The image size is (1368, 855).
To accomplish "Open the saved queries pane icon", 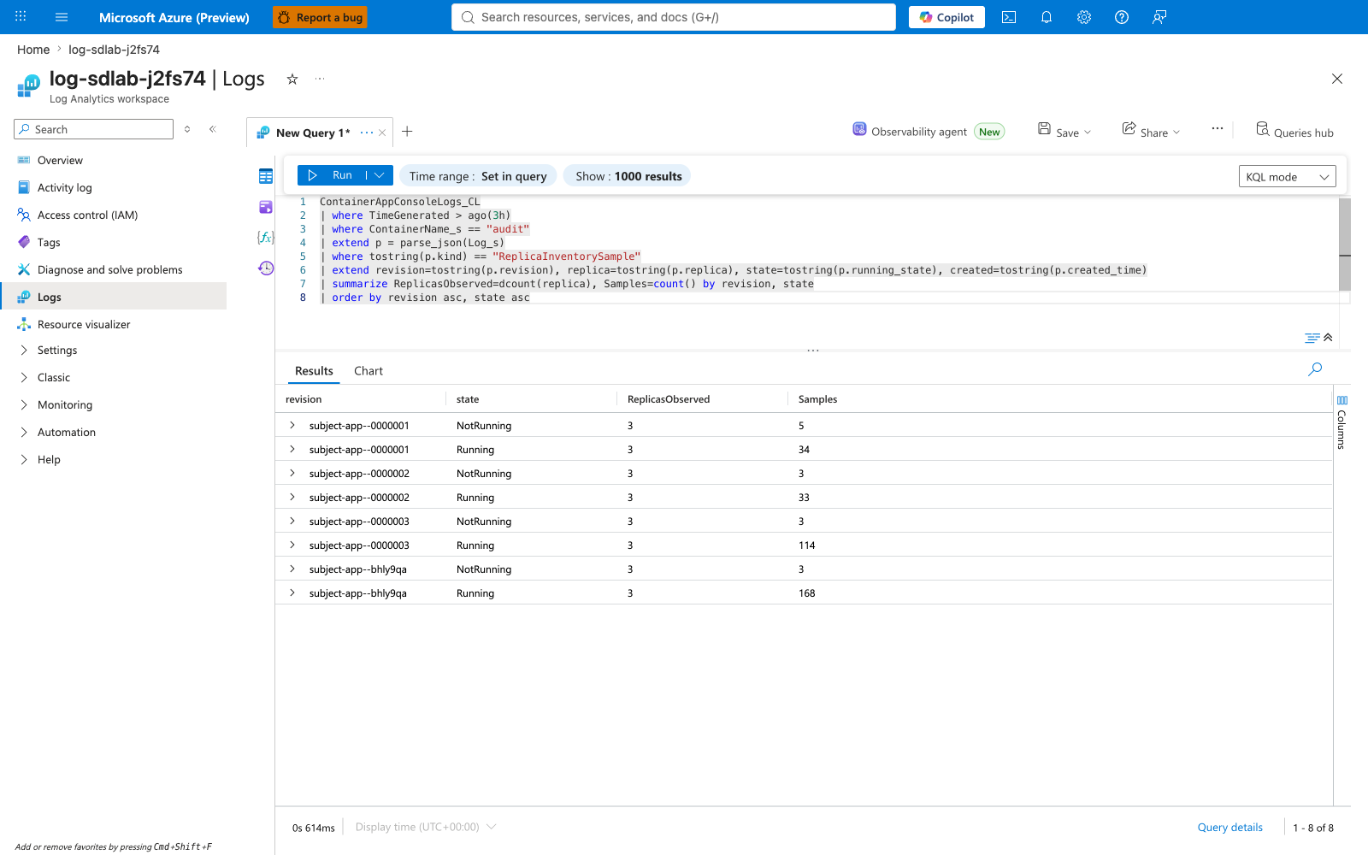I will click(266, 207).
